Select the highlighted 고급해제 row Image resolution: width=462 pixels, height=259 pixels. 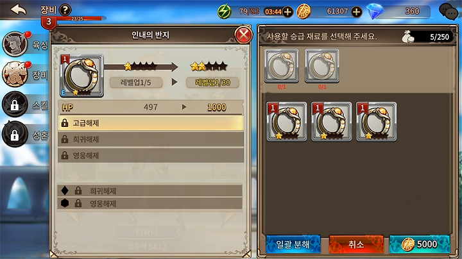[151, 123]
